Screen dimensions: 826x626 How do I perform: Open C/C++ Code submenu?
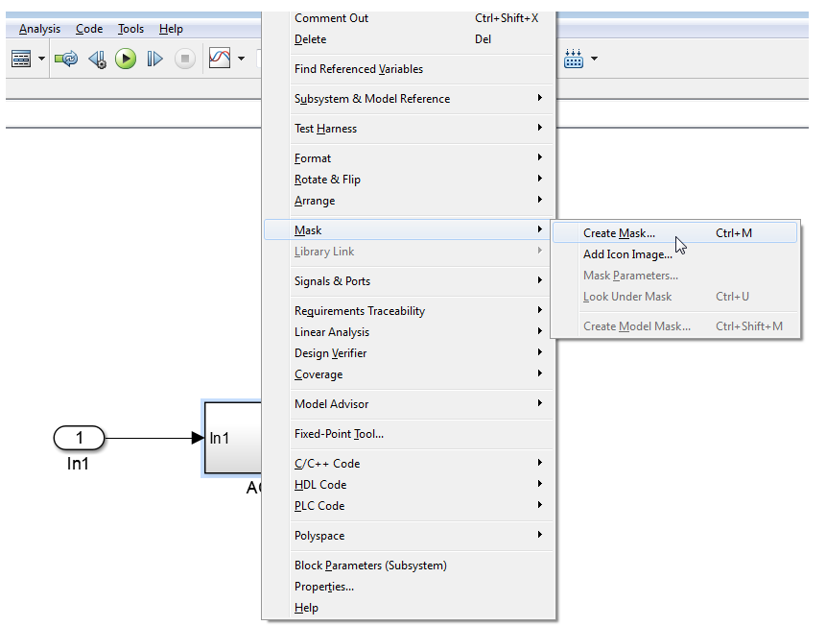point(409,463)
